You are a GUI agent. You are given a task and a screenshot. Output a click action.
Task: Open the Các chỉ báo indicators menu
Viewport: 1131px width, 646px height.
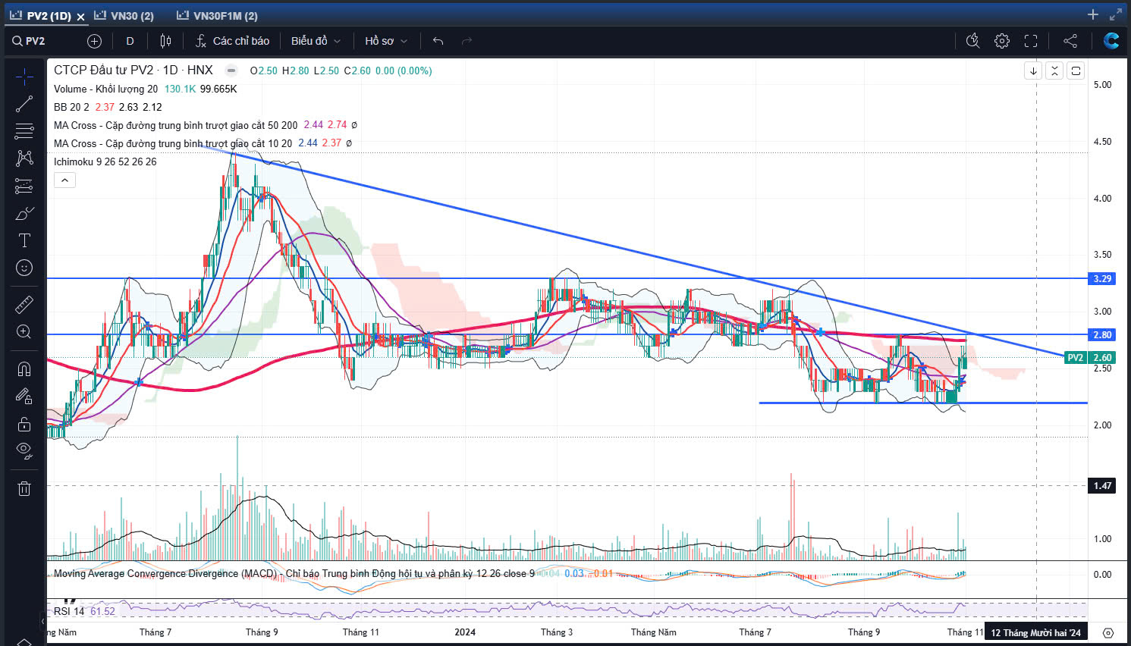(x=232, y=41)
